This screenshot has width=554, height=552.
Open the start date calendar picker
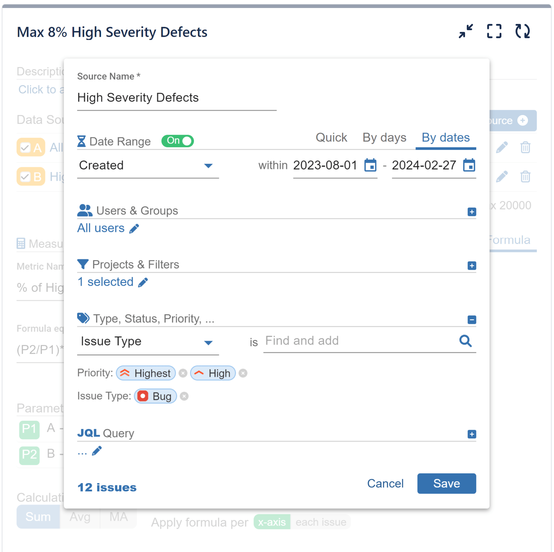point(370,166)
